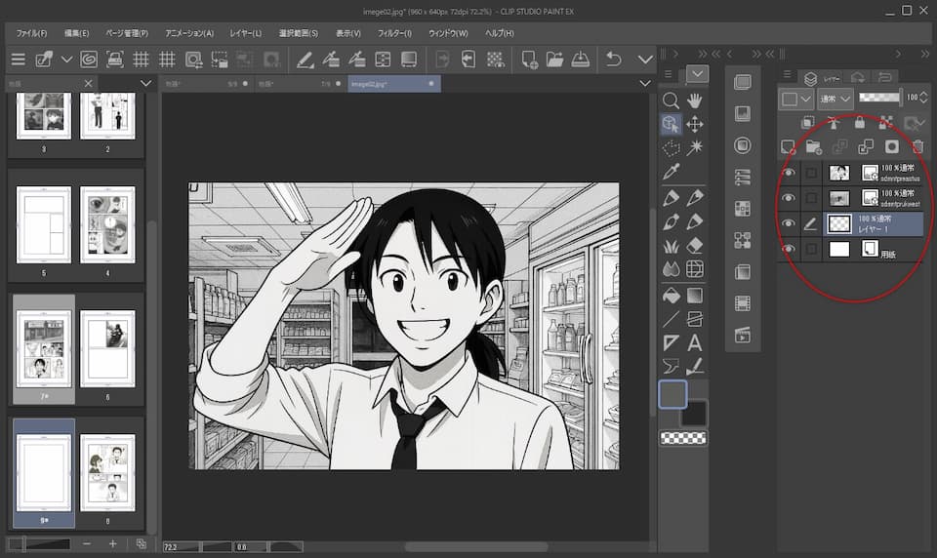
Task: Open canvas tab list chevron
Action: [645, 83]
